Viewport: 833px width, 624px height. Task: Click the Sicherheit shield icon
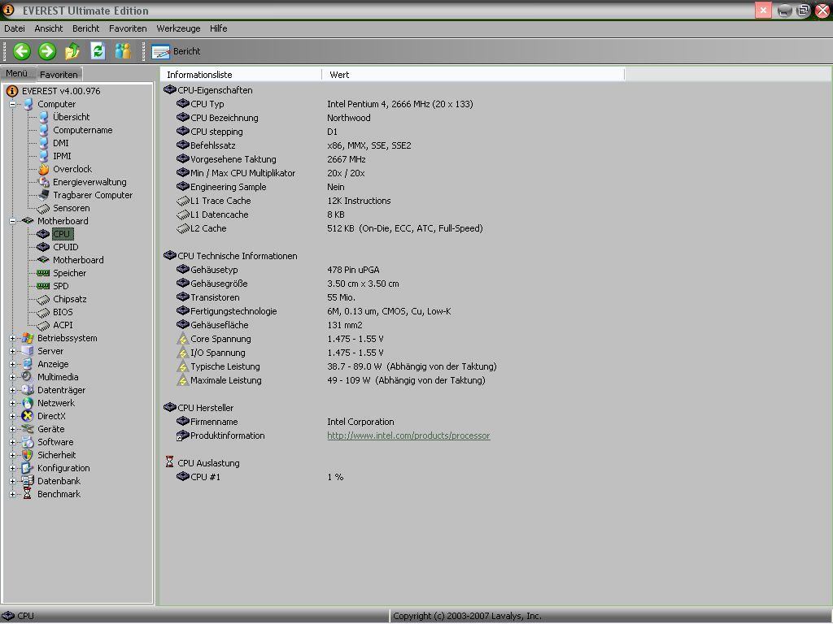coord(27,455)
